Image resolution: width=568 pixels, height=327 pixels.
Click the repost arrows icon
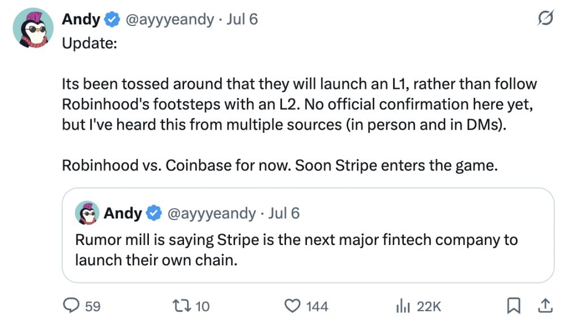(182, 306)
